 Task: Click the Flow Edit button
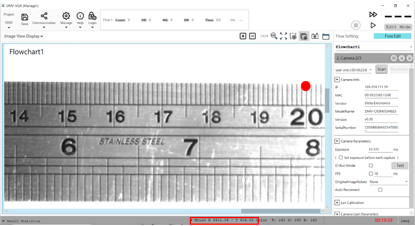tap(393, 36)
